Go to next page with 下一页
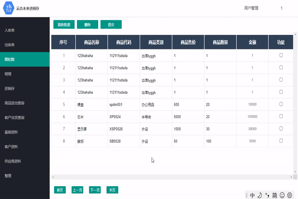The image size is (298, 199). point(95,190)
